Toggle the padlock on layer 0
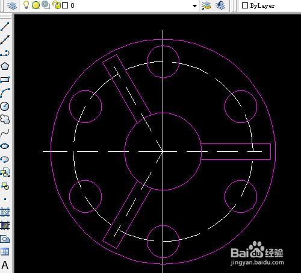Viewport: 301px width, 273px height. (57, 5)
